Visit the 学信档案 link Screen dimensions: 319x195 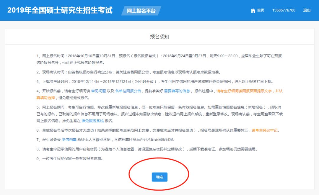click(x=69, y=140)
